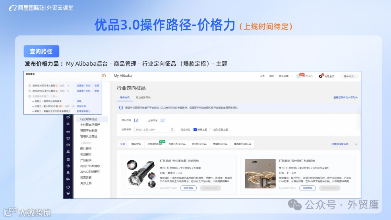The height and width of the screenshot is (220, 391).
Task: Open the 查看征品成功产品列表 link
Action: (x=345, y=97)
